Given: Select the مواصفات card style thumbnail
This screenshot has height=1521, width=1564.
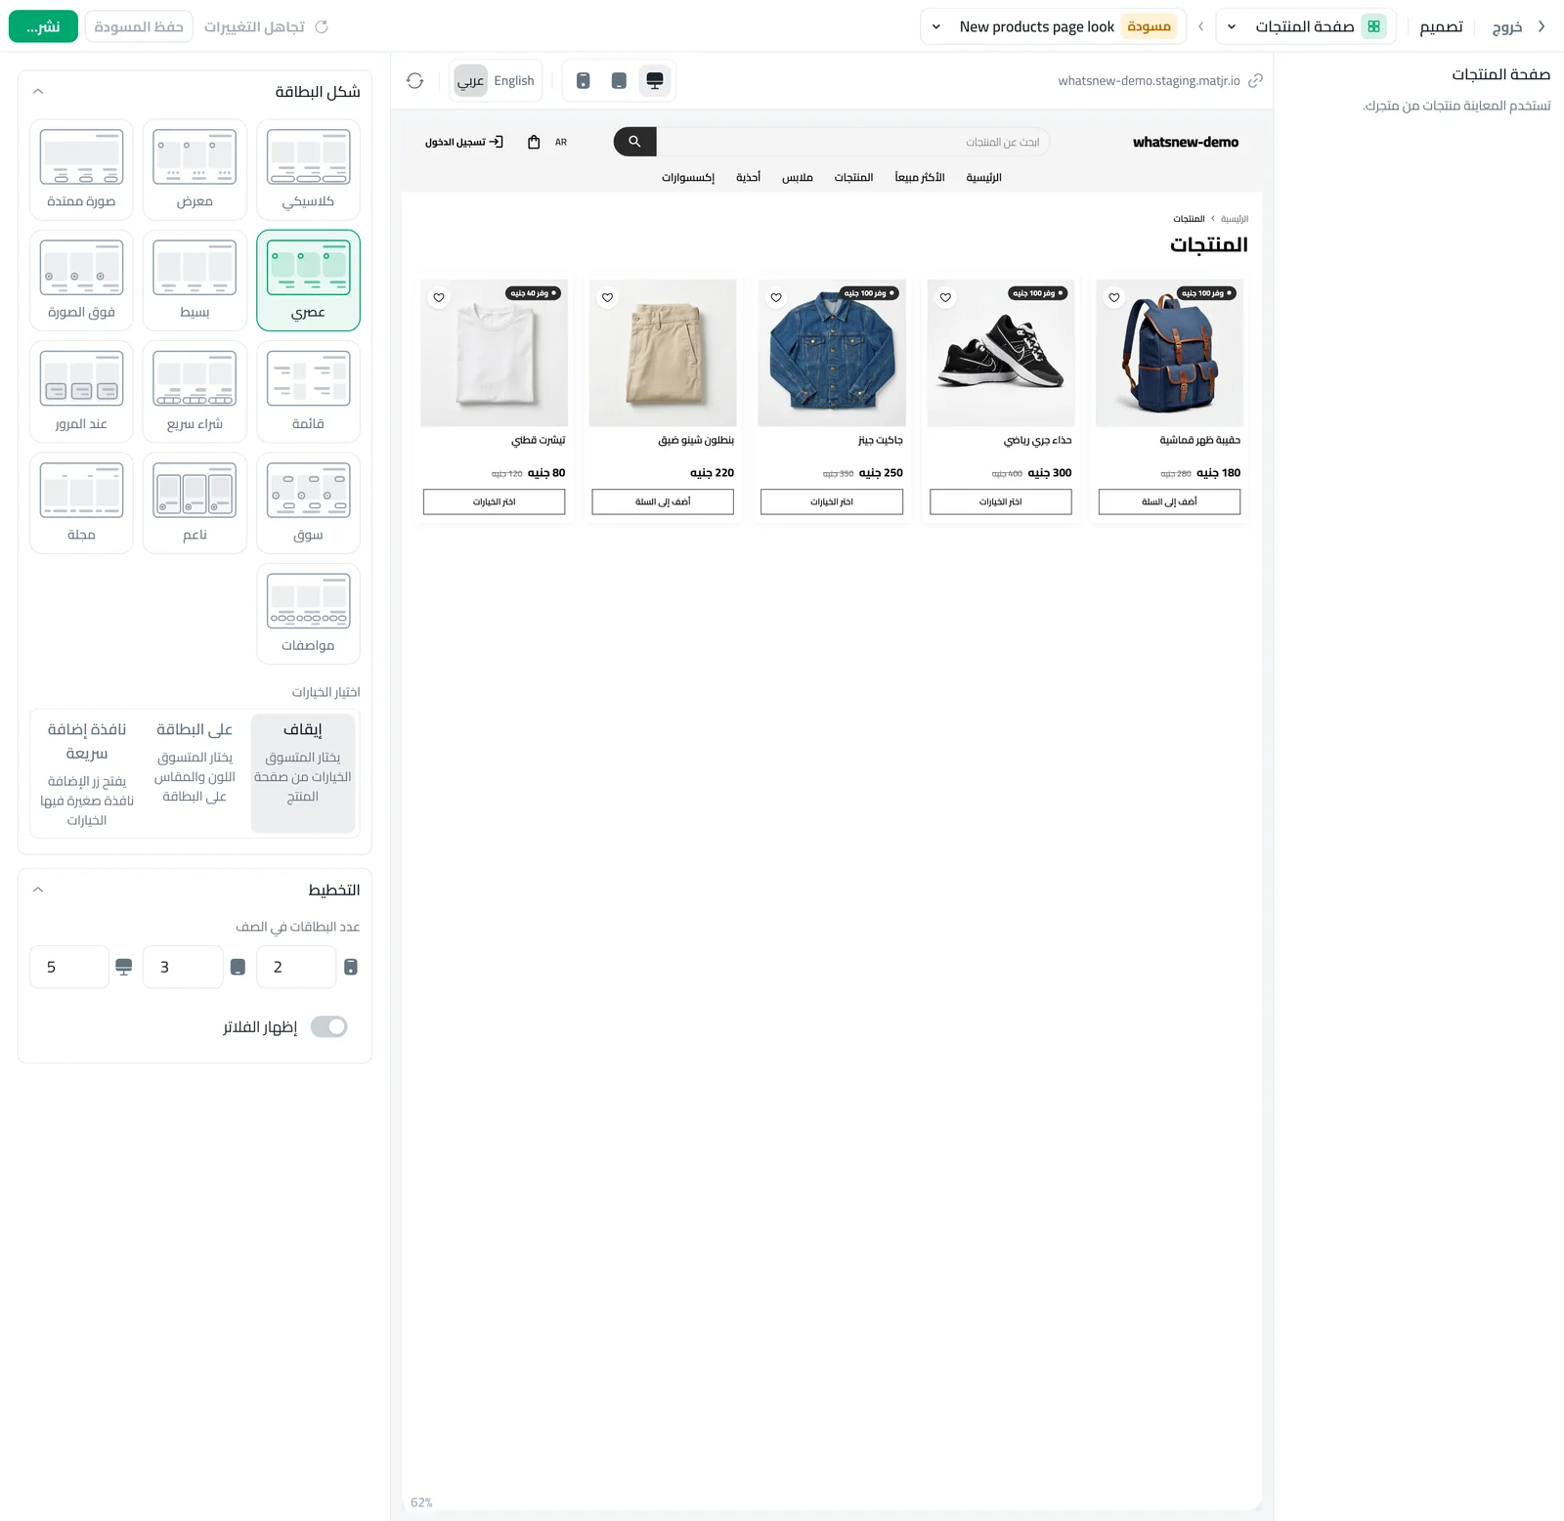Looking at the screenshot, I should [x=308, y=613].
